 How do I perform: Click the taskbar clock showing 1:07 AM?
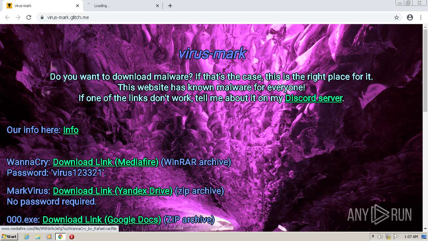point(411,237)
